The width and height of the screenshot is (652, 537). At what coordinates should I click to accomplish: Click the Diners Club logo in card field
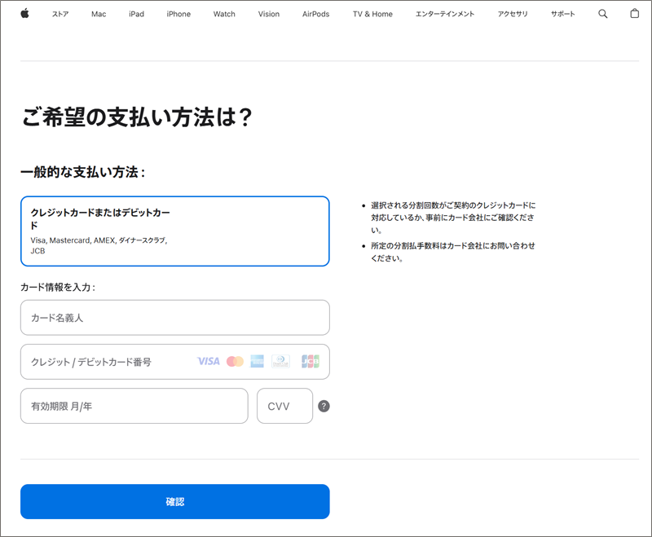[x=280, y=361]
